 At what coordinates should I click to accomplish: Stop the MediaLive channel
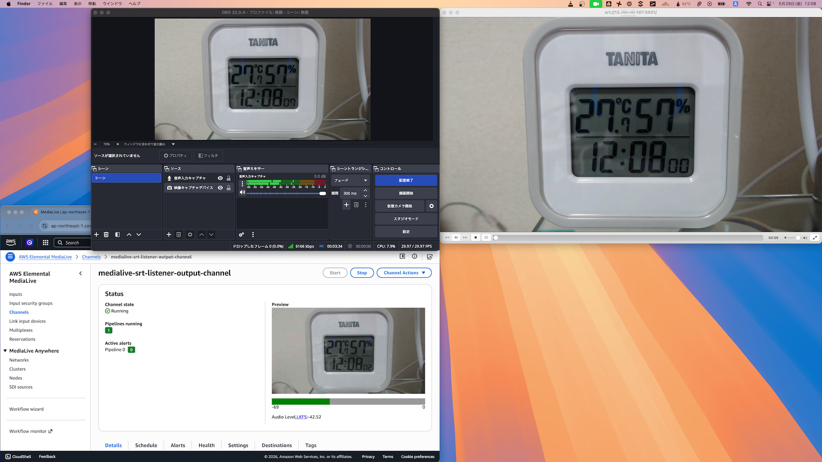362,273
